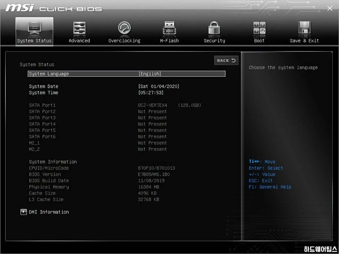The height and width of the screenshot is (254, 339).
Task: Select the System Time label
Action: pyautogui.click(x=44, y=93)
